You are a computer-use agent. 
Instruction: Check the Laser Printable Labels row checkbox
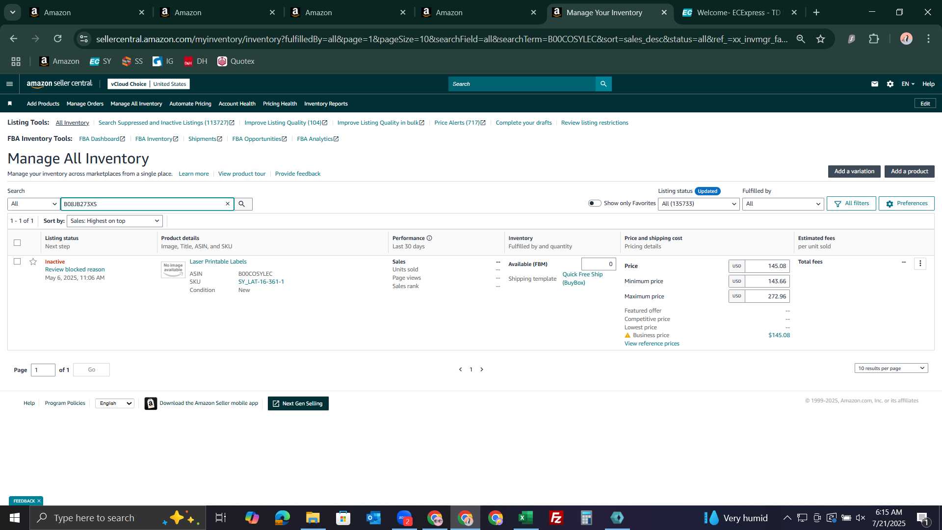pyautogui.click(x=17, y=262)
